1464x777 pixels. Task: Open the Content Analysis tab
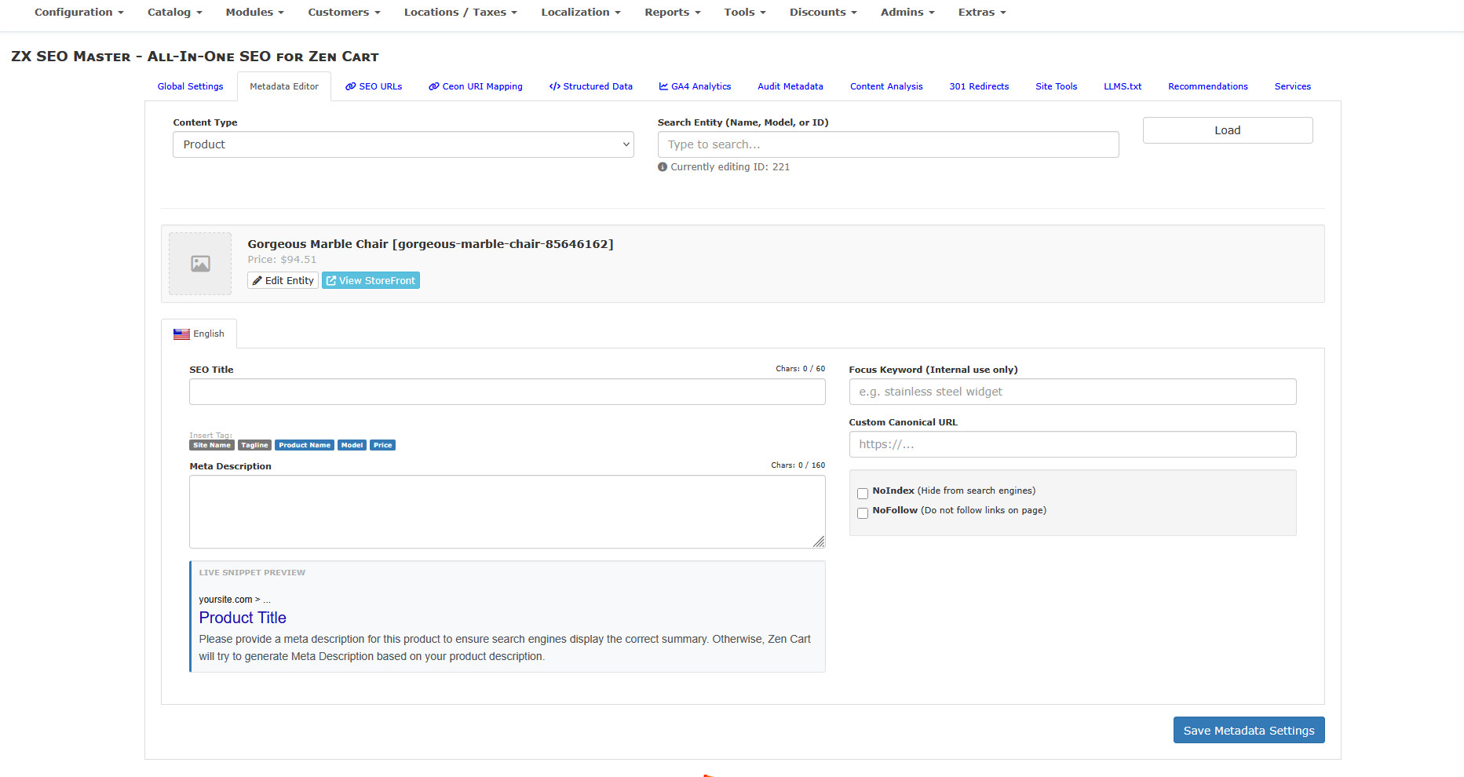click(886, 86)
